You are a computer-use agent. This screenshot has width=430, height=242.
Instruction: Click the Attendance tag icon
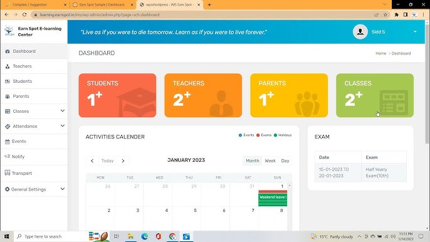tap(8, 126)
